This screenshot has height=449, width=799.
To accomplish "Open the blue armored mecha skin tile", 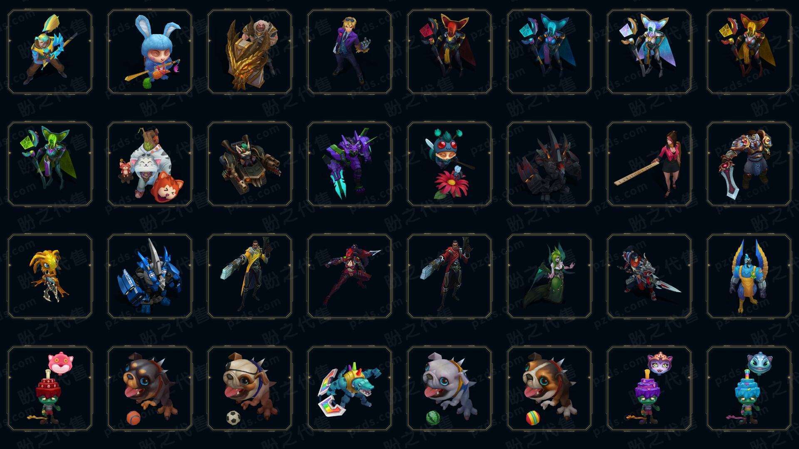I will [150, 276].
